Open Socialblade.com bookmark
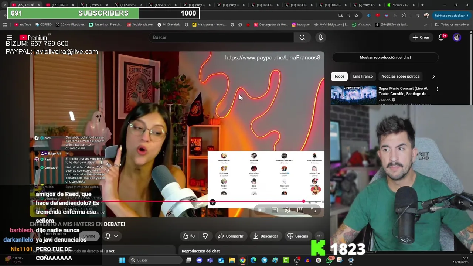This screenshot has height=266, width=473. pyautogui.click(x=140, y=25)
